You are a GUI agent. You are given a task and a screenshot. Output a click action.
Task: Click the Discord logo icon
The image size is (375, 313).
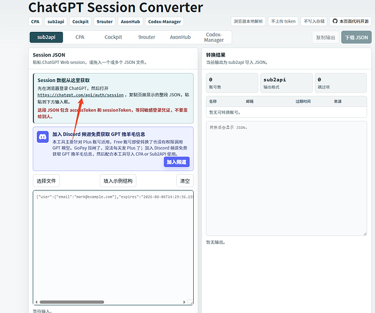[x=43, y=137]
